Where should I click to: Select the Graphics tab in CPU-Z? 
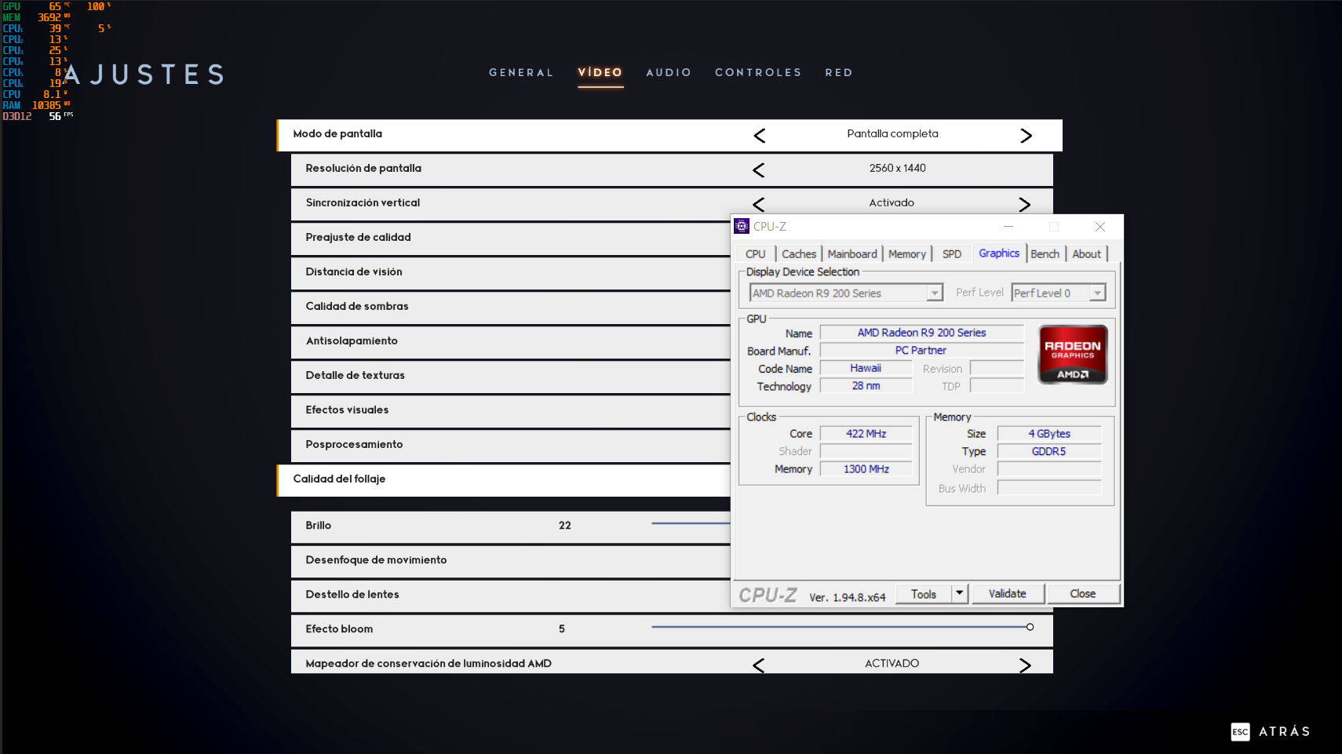pyautogui.click(x=999, y=253)
